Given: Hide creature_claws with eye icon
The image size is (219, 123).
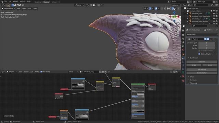Looking at the screenshot, I should (214, 14).
